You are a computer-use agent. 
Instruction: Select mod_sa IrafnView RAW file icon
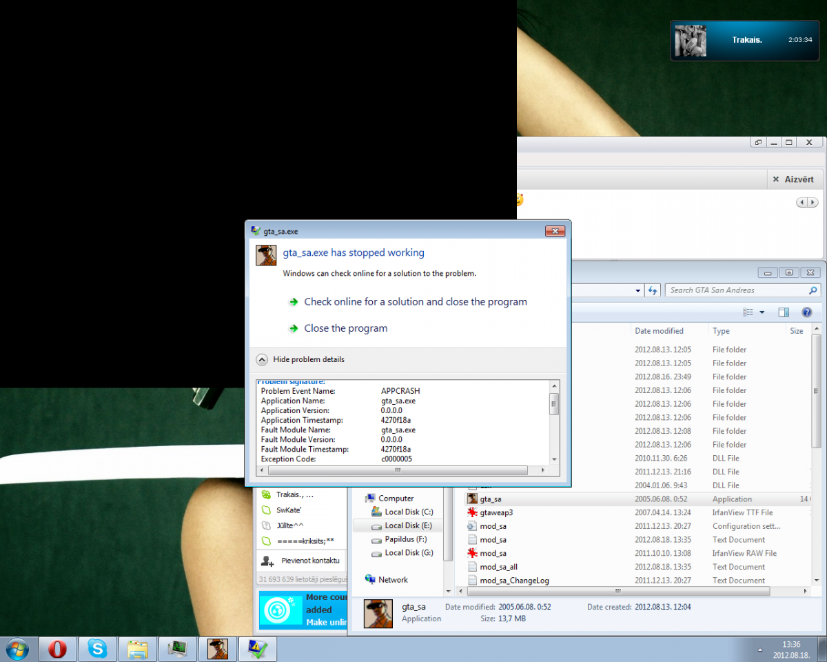[x=472, y=553]
